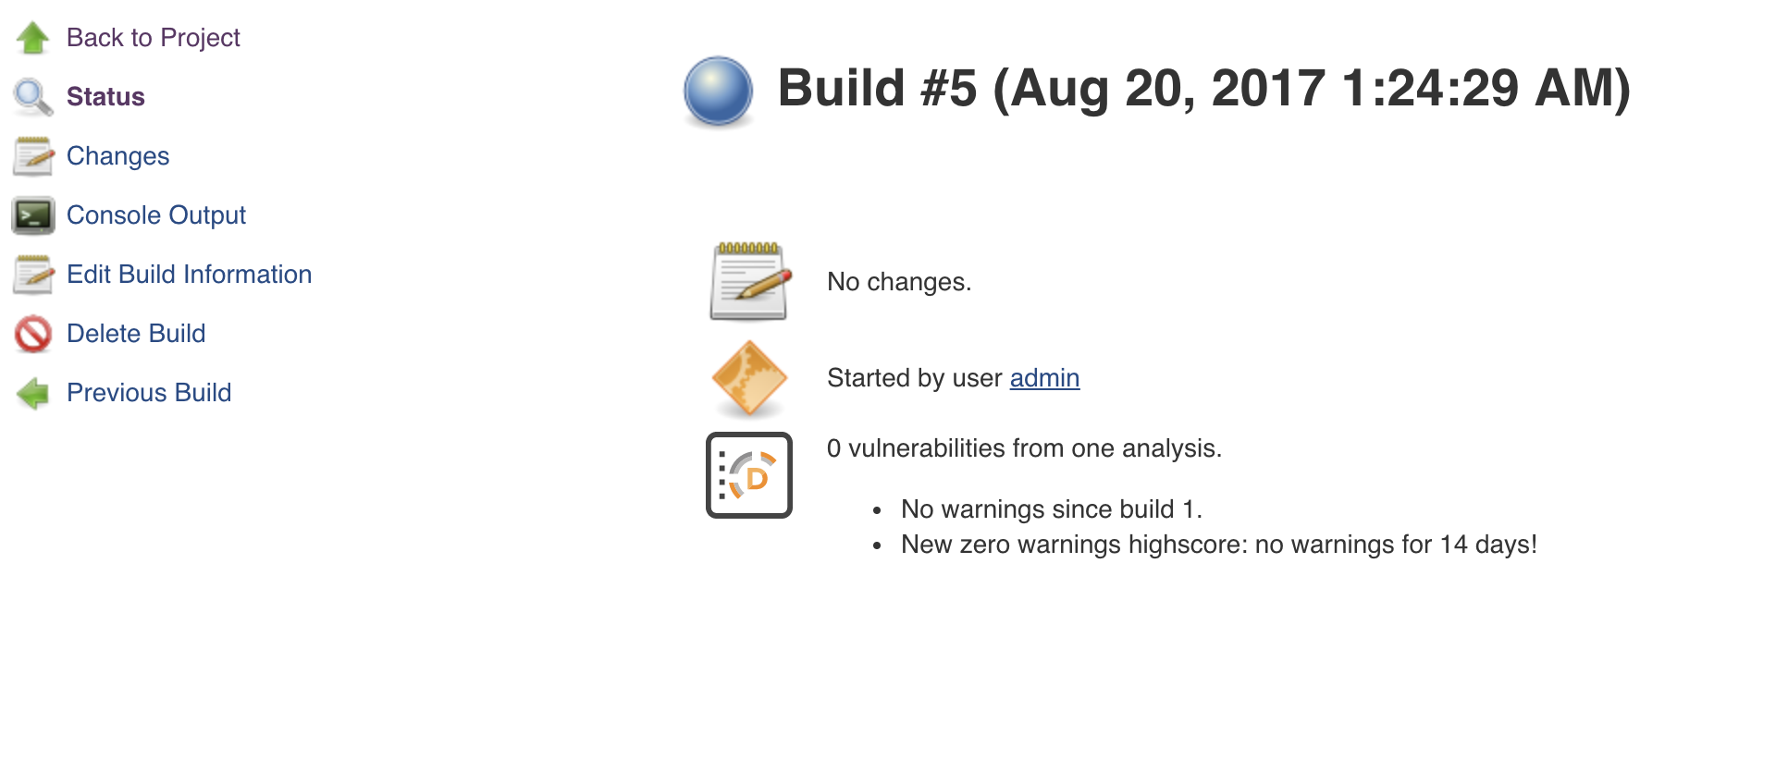1776x784 pixels.
Task: Open the admin user profile link
Action: pos(1043,378)
